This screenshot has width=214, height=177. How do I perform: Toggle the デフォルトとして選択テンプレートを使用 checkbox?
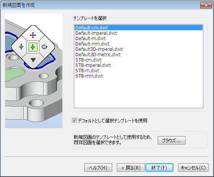pyautogui.click(x=74, y=120)
